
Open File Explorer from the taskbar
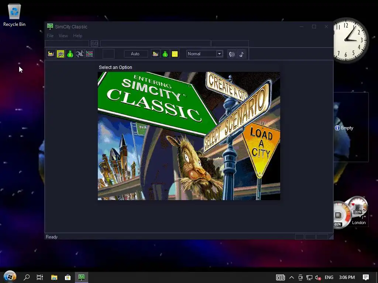point(54,277)
